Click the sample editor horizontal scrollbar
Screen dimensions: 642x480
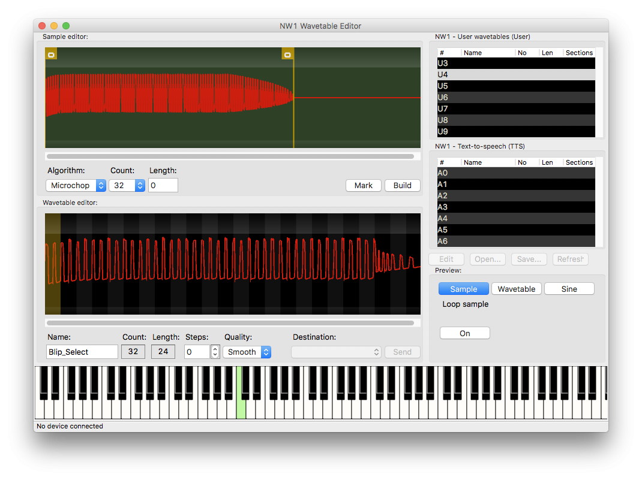click(x=230, y=156)
